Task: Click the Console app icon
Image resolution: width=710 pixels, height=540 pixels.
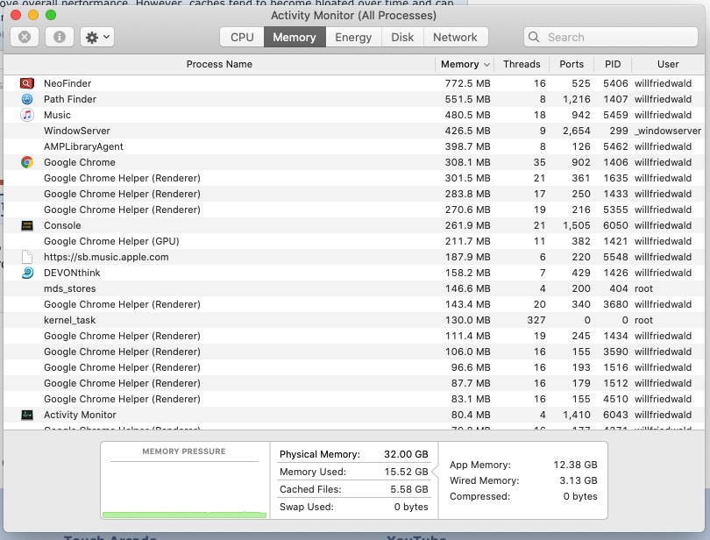Action: (27, 225)
